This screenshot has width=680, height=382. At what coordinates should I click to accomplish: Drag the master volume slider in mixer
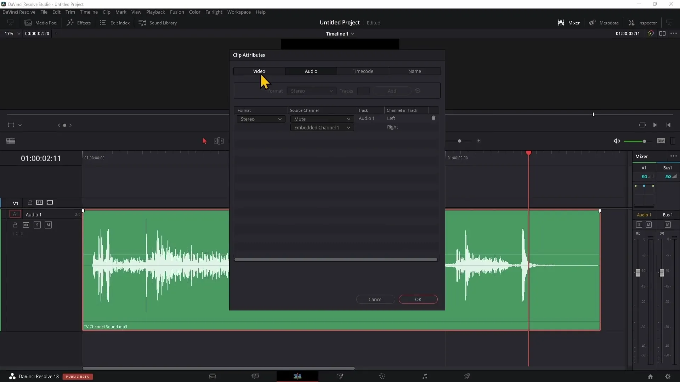tap(661, 273)
